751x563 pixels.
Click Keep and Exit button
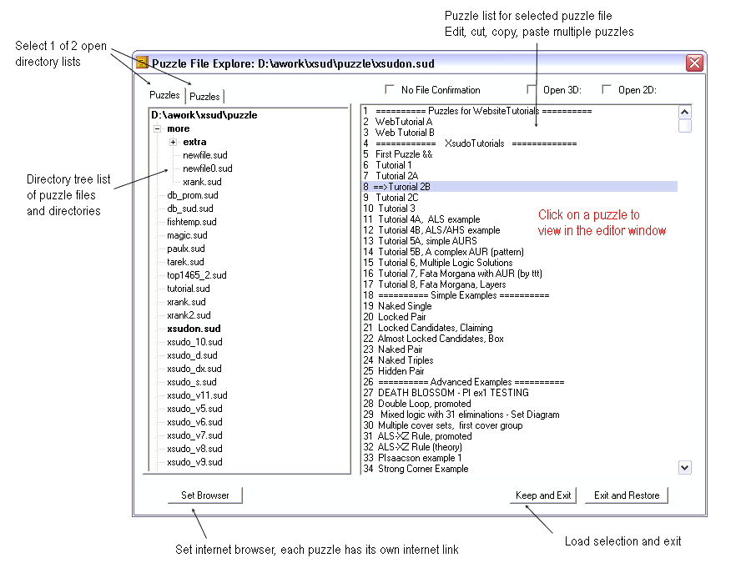click(x=543, y=495)
